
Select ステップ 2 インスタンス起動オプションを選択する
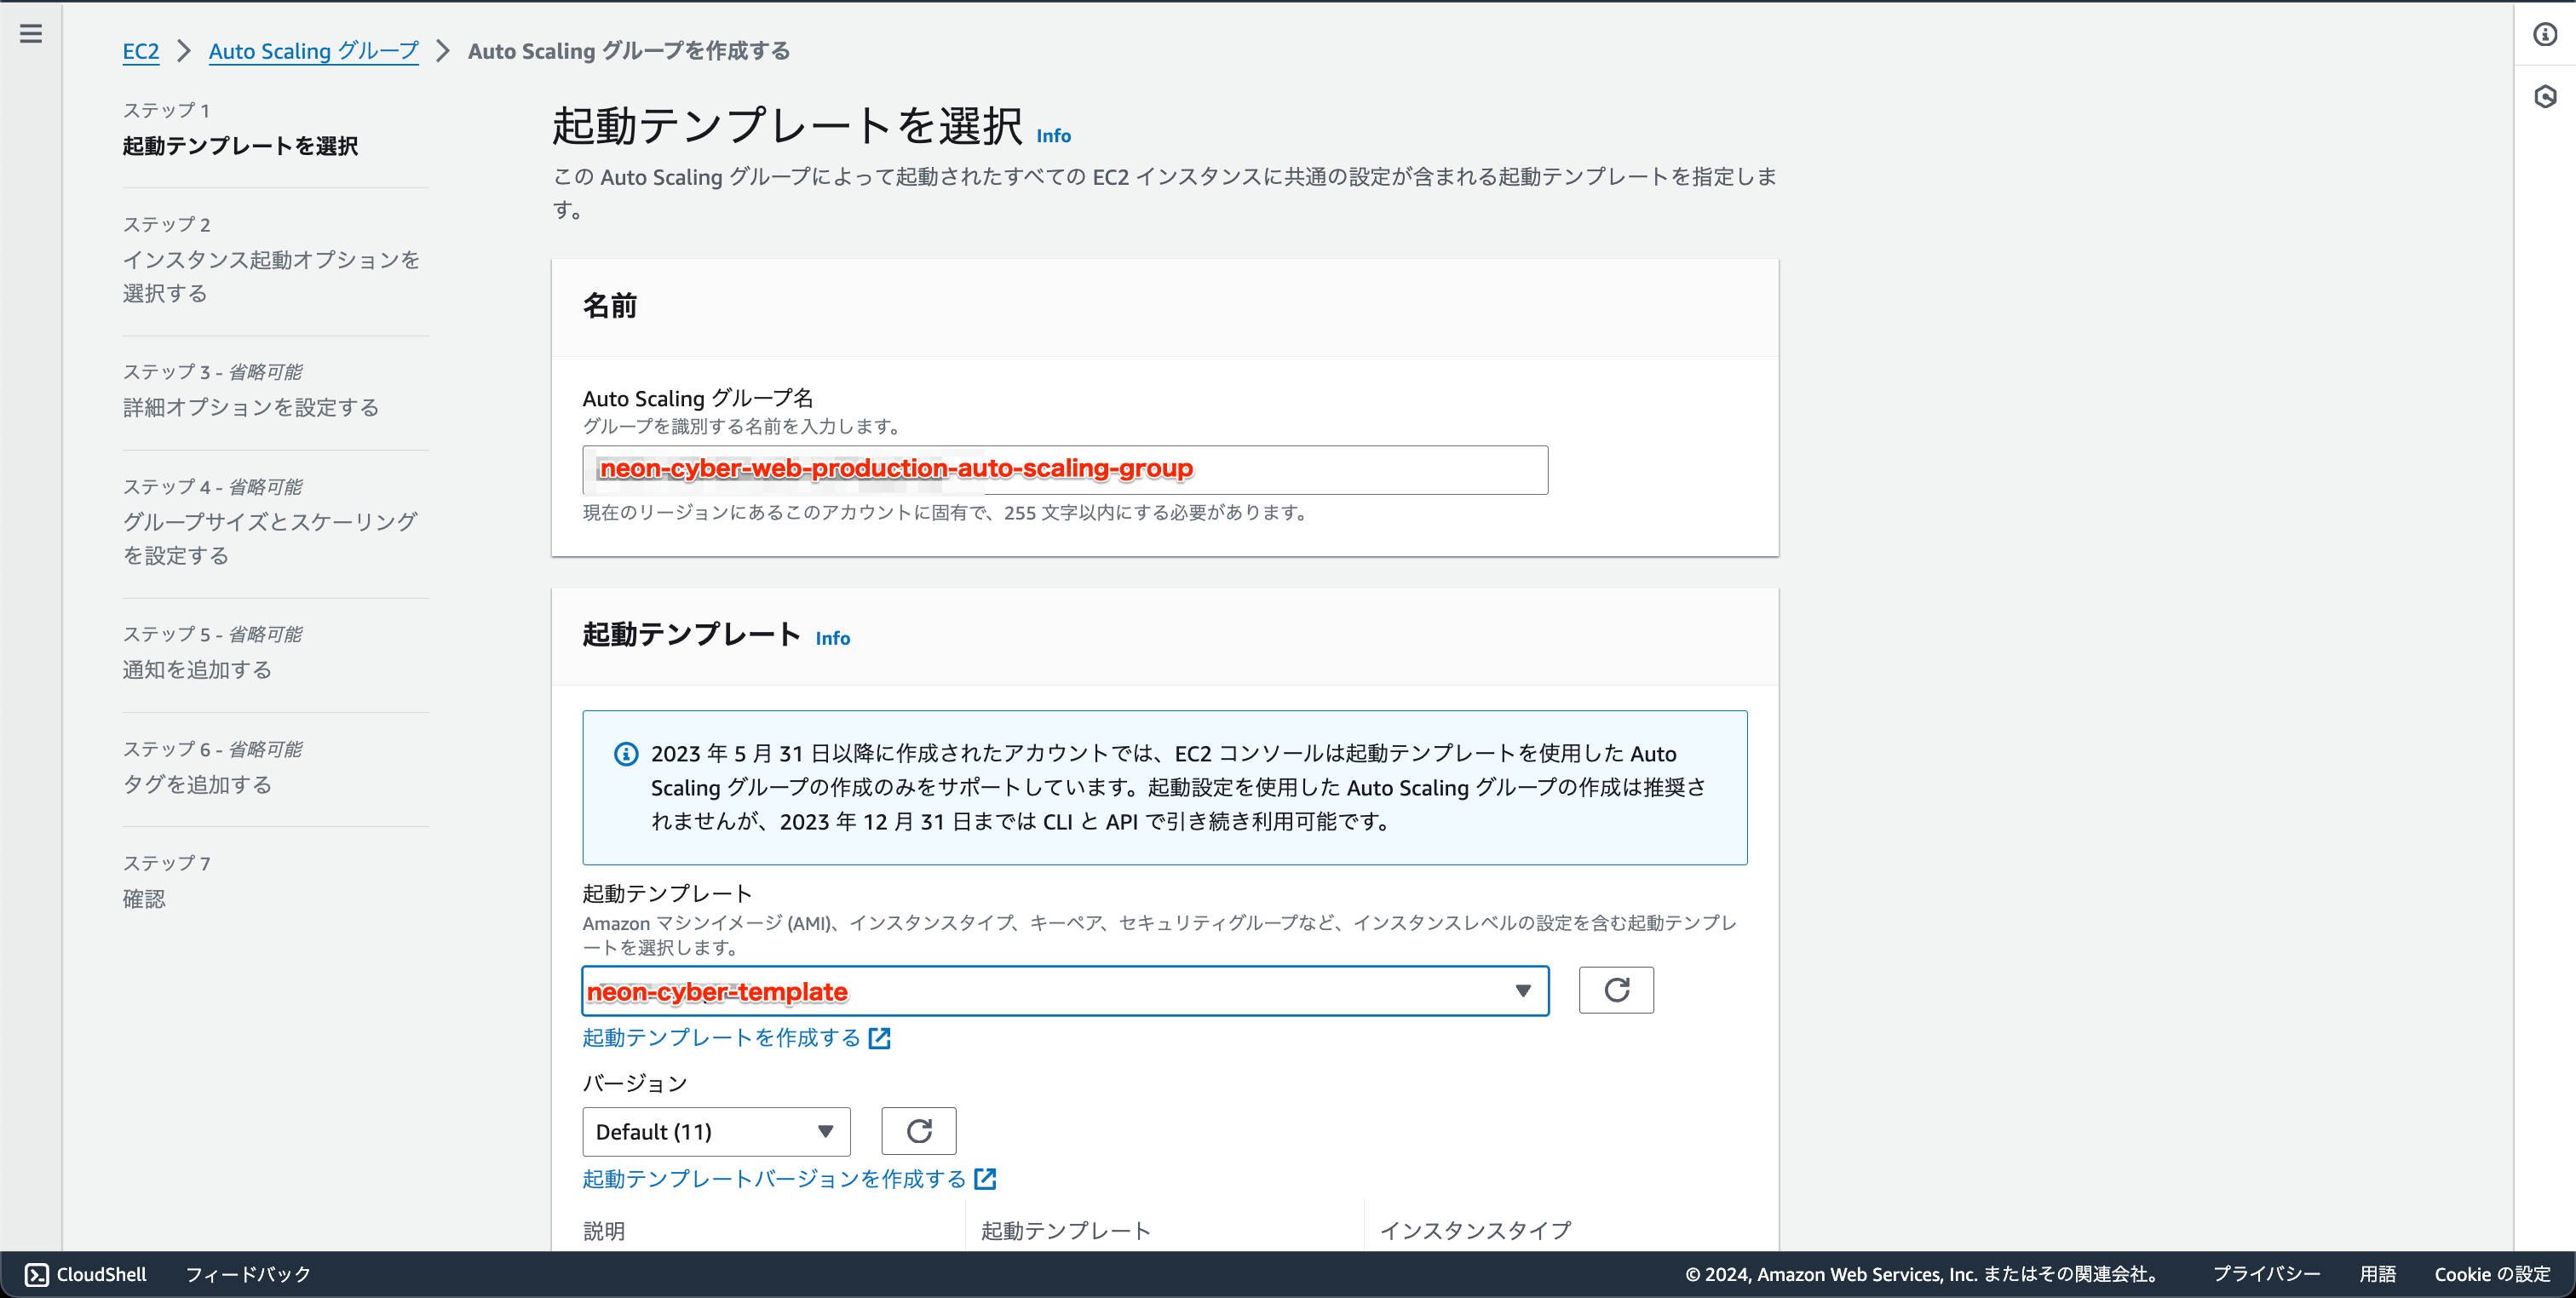pos(271,276)
